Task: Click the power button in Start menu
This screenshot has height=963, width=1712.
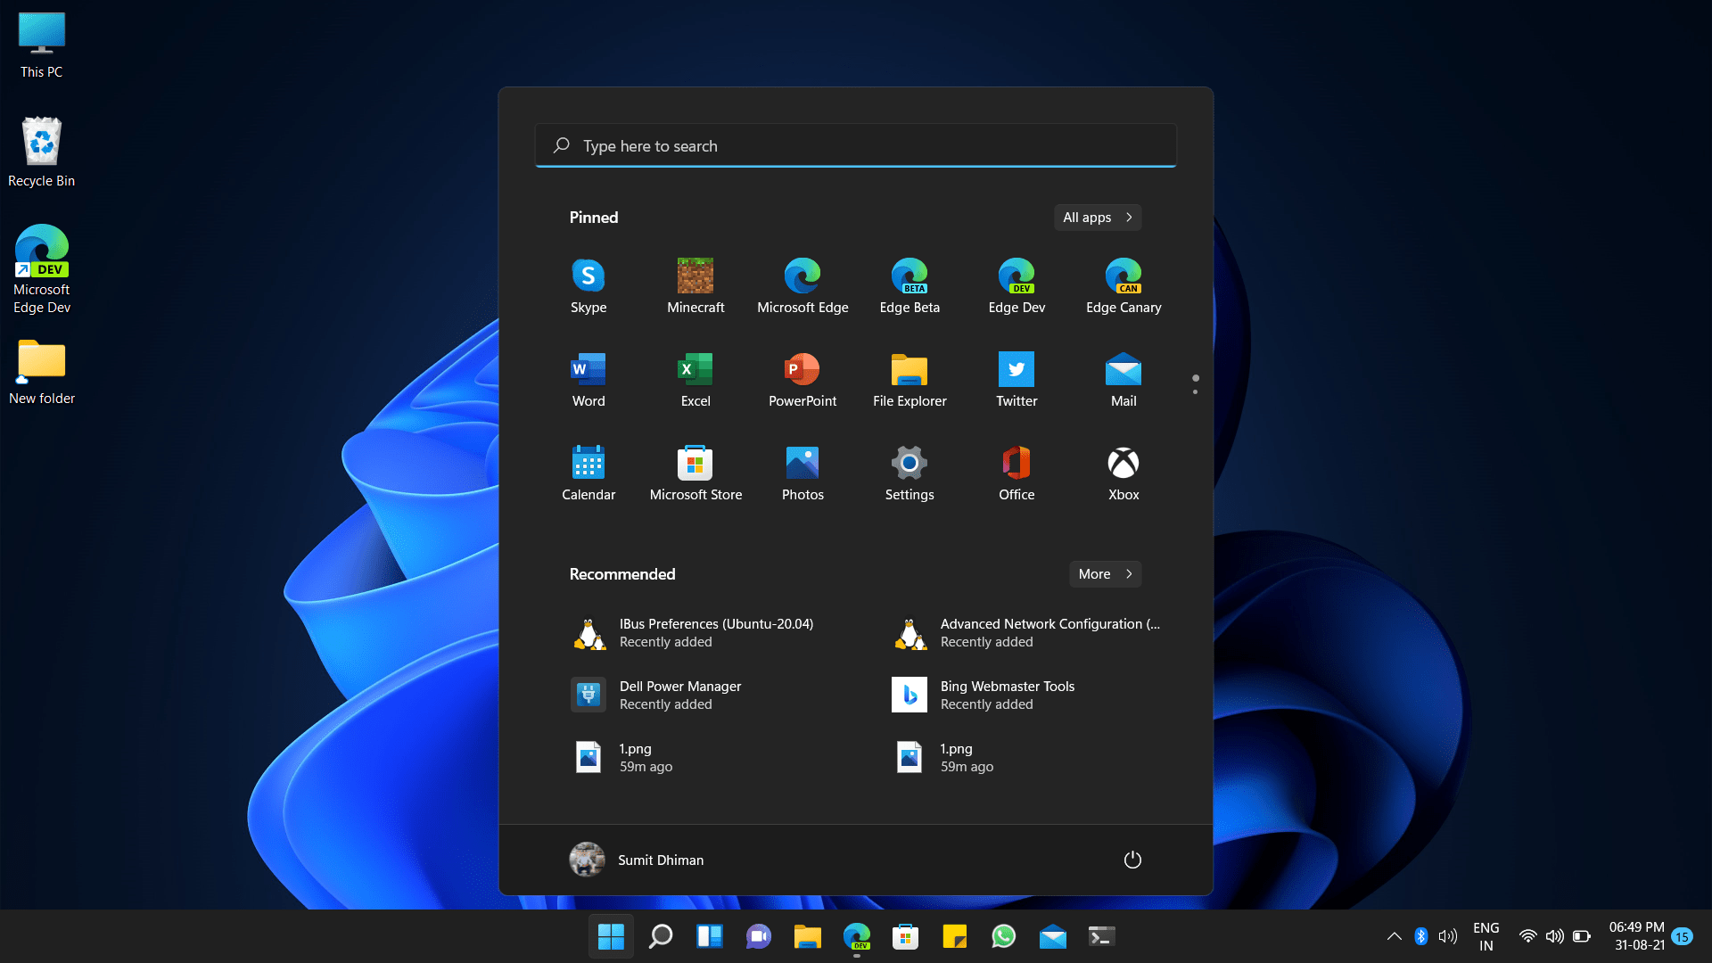Action: [1132, 860]
